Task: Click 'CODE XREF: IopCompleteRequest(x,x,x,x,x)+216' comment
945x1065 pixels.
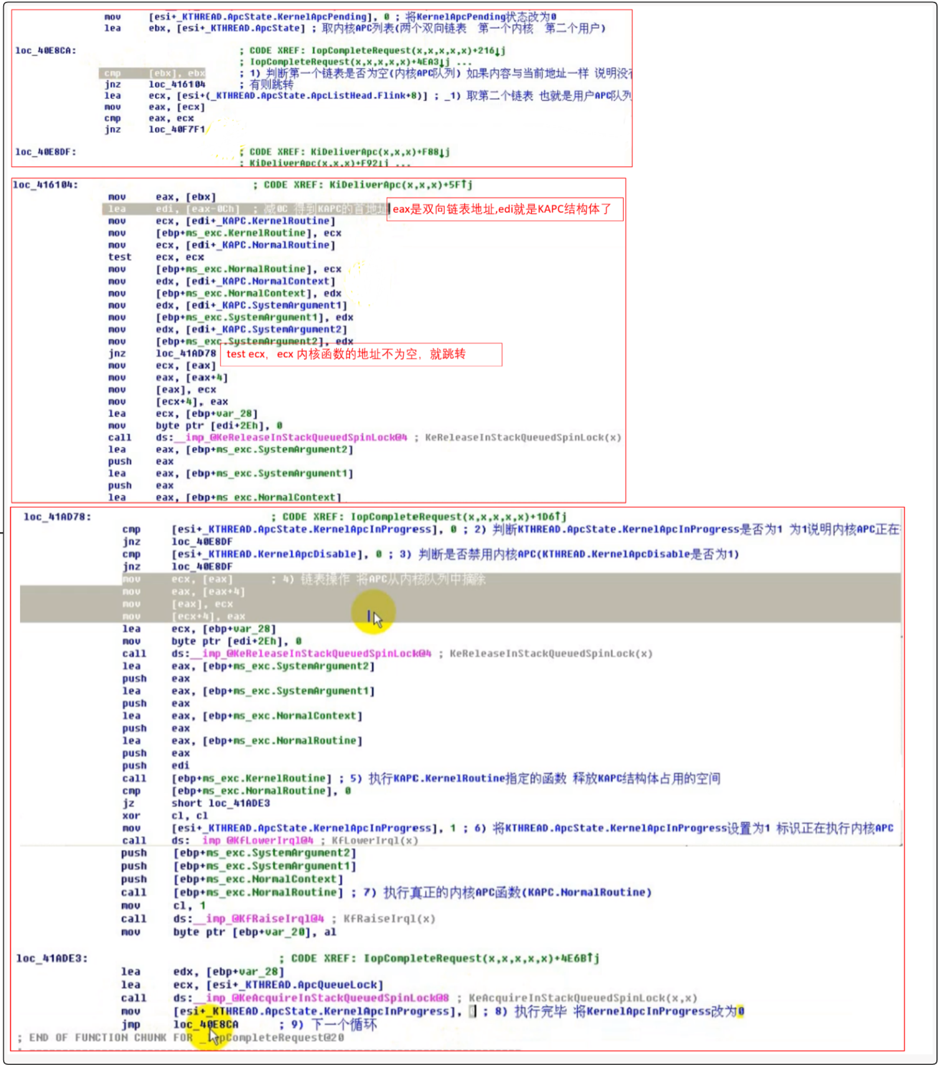Action: (373, 50)
